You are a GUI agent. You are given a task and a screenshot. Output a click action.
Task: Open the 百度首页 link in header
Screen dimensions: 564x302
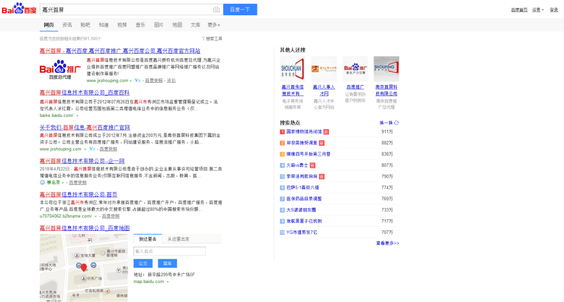[x=519, y=10]
